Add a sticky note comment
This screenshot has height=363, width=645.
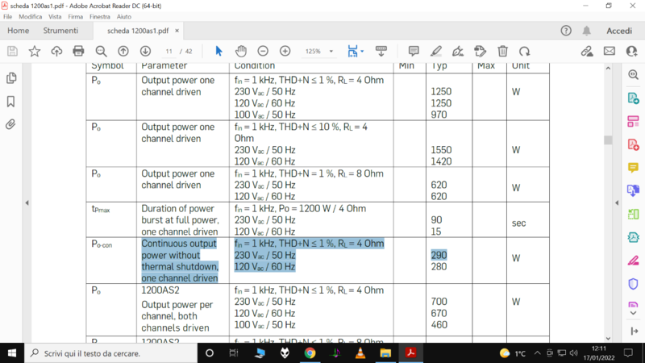tap(414, 51)
